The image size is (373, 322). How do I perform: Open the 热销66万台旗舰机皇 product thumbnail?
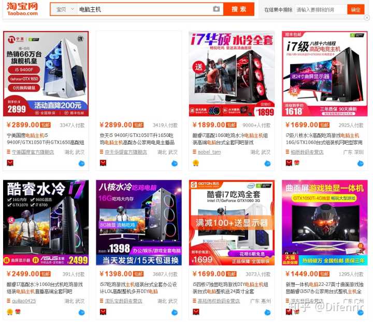tap(46, 74)
